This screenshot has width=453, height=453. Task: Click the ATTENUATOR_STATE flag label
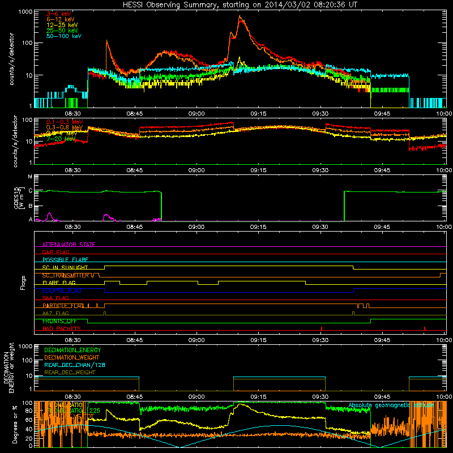tap(69, 245)
